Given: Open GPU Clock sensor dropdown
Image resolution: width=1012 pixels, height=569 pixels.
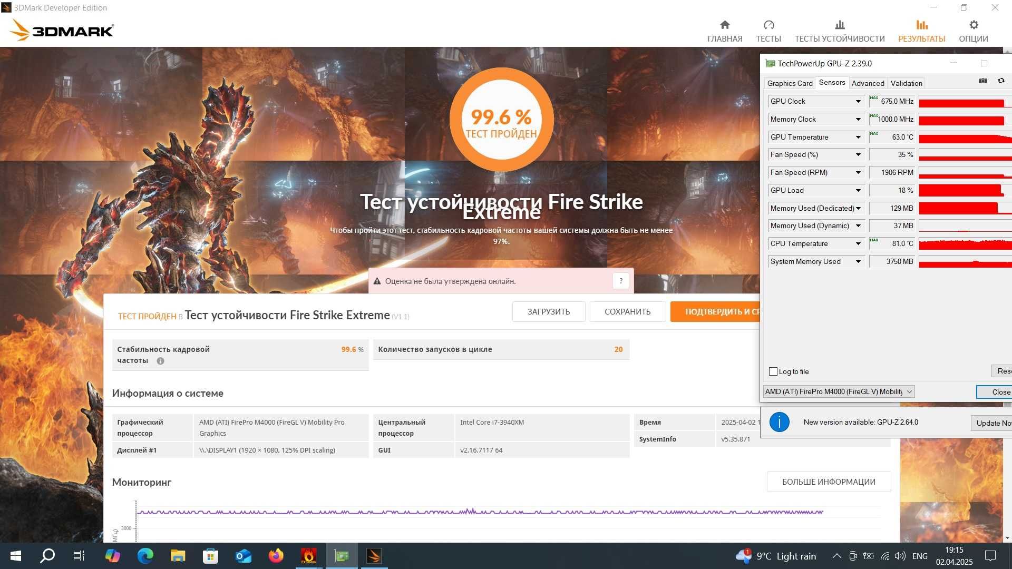Looking at the screenshot, I should [858, 101].
